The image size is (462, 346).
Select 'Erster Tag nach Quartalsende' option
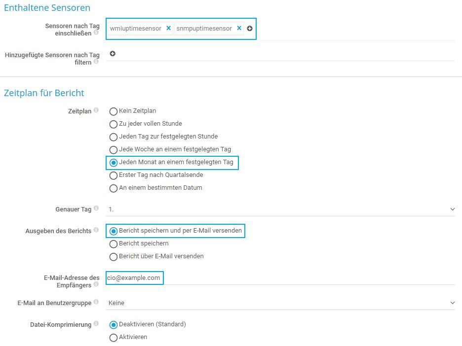pyautogui.click(x=114, y=175)
